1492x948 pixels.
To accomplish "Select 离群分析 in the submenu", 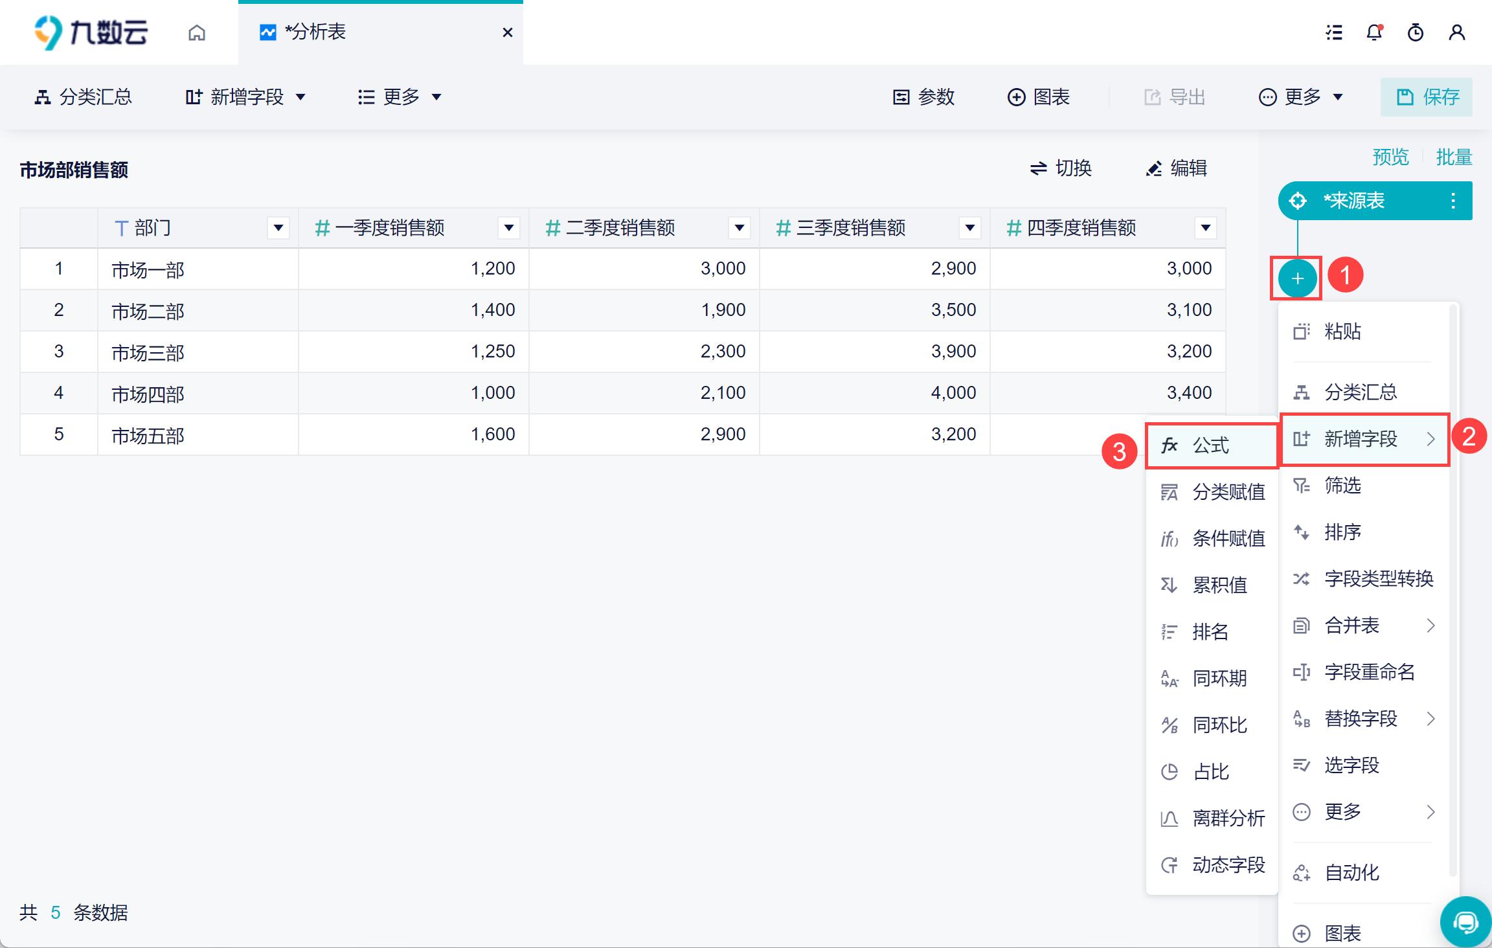I will click(1212, 818).
